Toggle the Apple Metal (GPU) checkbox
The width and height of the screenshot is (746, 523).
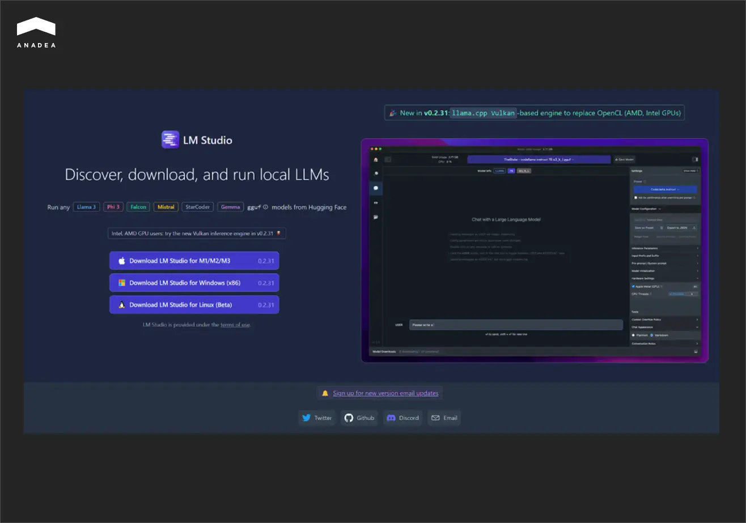[x=633, y=286]
